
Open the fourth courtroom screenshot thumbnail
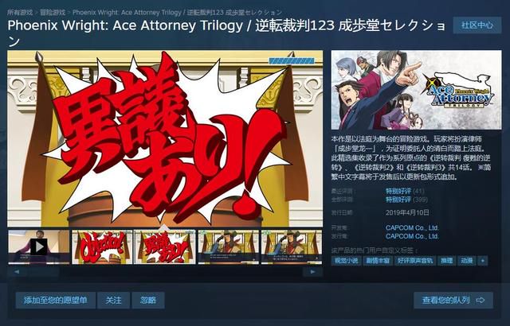coord(229,246)
